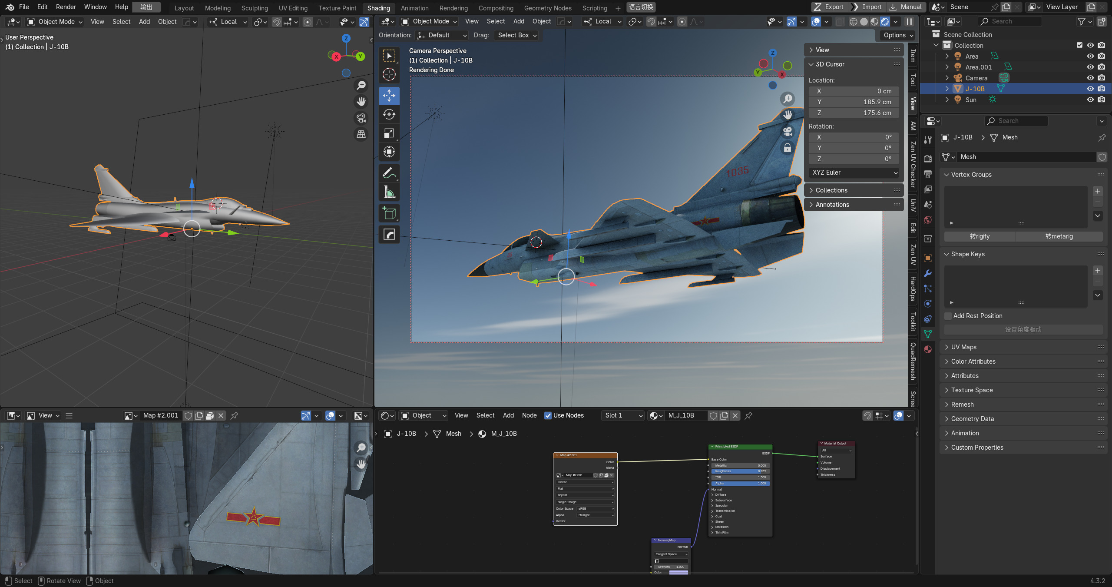
Task: Click the 转rigify button
Action: (980, 236)
